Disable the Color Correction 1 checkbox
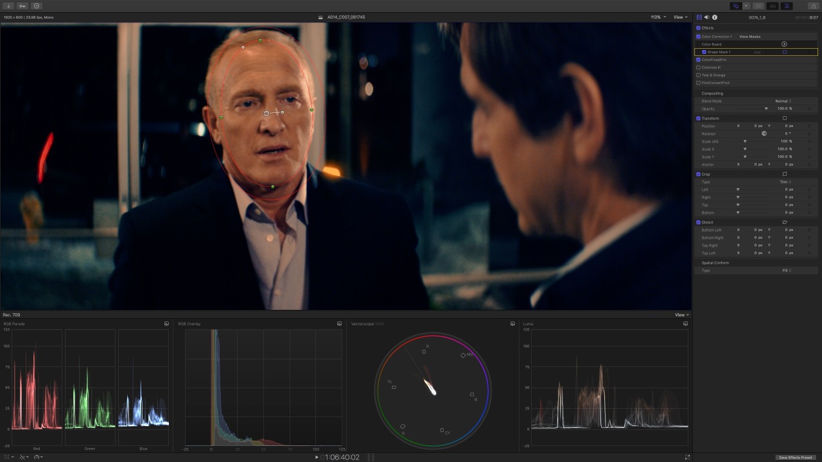The image size is (822, 462). [699, 37]
